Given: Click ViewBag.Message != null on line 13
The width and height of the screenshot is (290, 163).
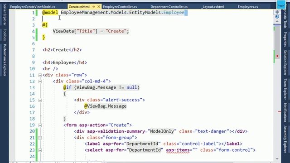Looking at the screenshot, I should (107, 87).
